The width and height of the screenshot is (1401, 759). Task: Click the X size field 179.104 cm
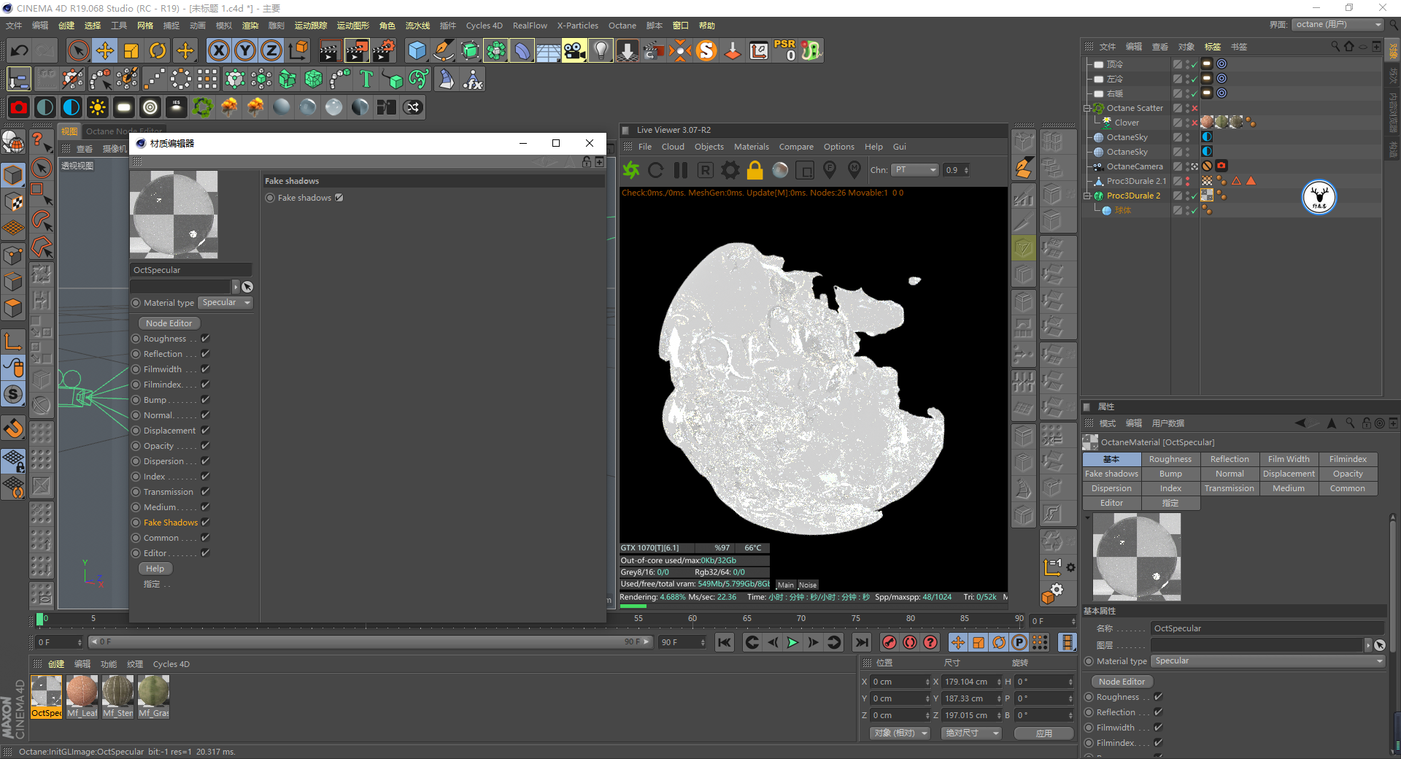click(970, 682)
